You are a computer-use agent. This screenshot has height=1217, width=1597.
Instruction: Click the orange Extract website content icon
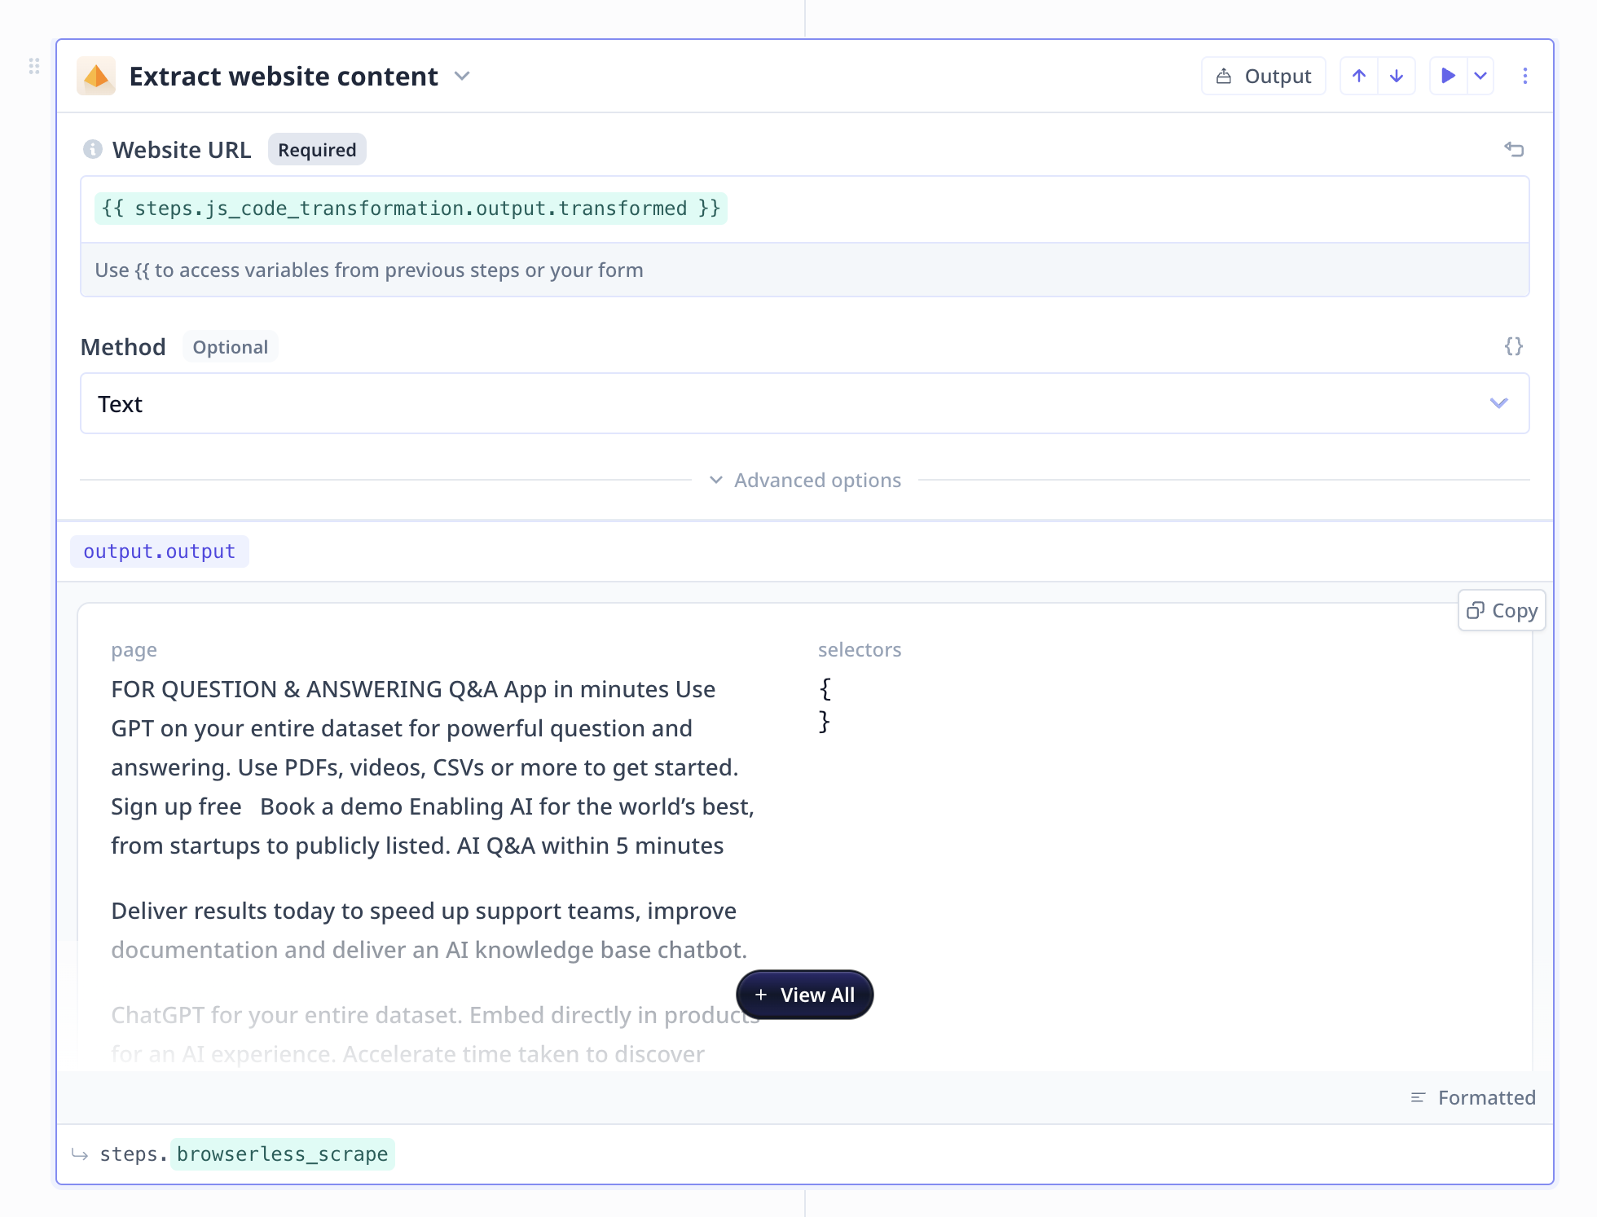(x=96, y=76)
